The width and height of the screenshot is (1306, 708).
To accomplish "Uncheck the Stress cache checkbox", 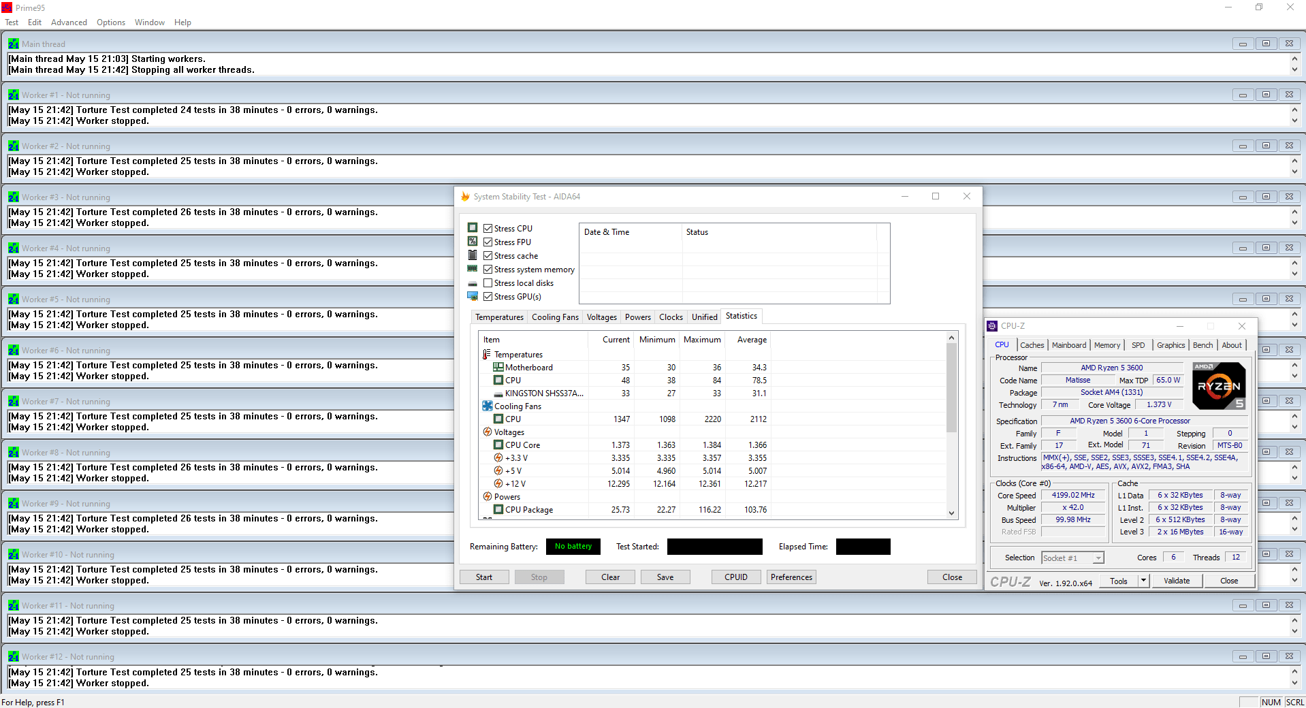I will [x=488, y=256].
